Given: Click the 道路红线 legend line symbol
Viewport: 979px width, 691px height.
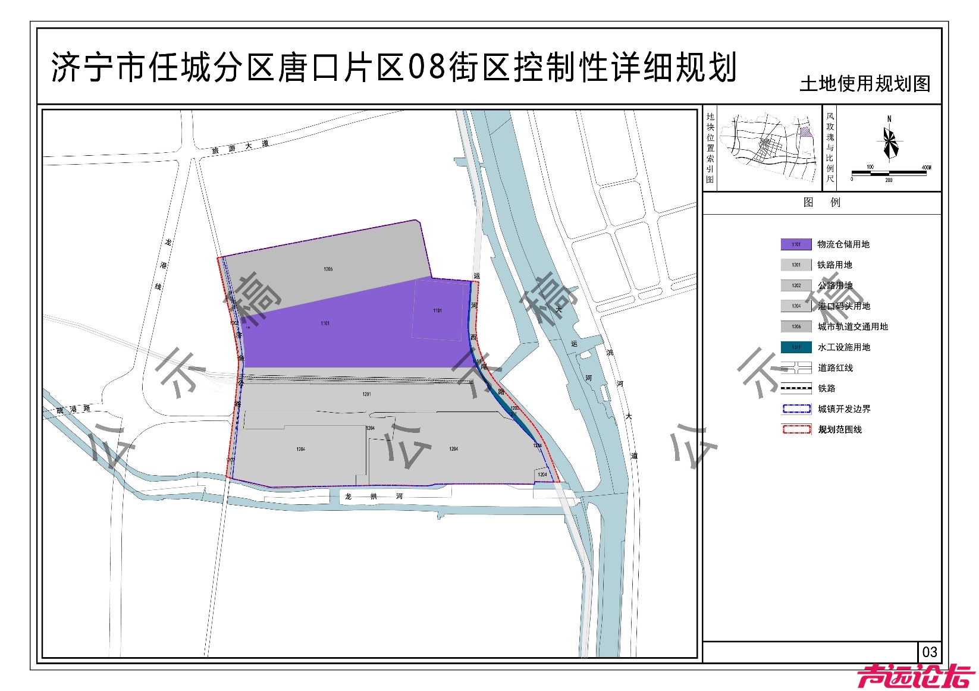Looking at the screenshot, I should point(796,368).
